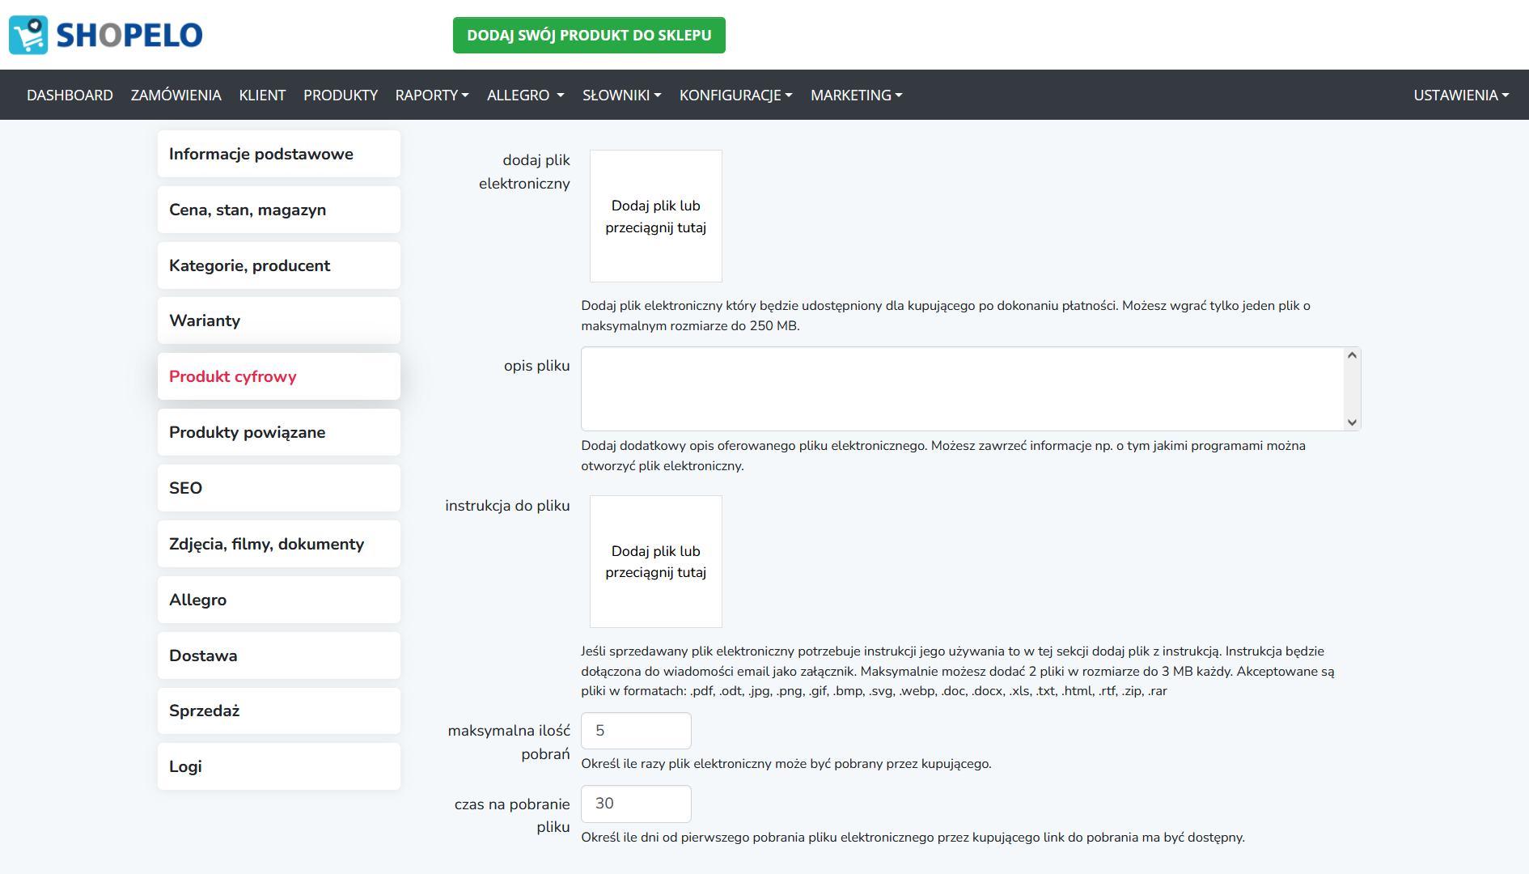Switch to the Informacje podstawowe tab
The height and width of the screenshot is (874, 1529).
tap(279, 154)
